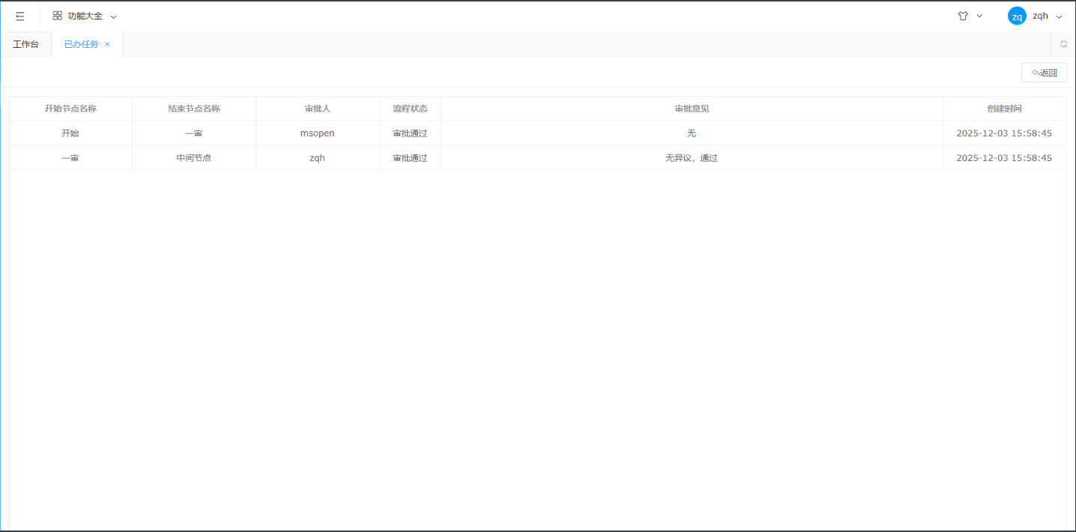The width and height of the screenshot is (1076, 532).
Task: Expand the 功能大全 dropdown arrow
Action: pos(114,16)
